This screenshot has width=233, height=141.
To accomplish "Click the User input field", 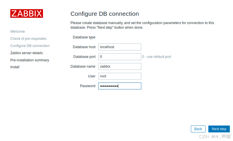I will (x=120, y=76).
